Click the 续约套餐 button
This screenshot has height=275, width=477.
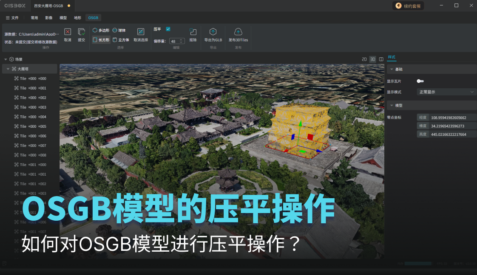pos(408,6)
